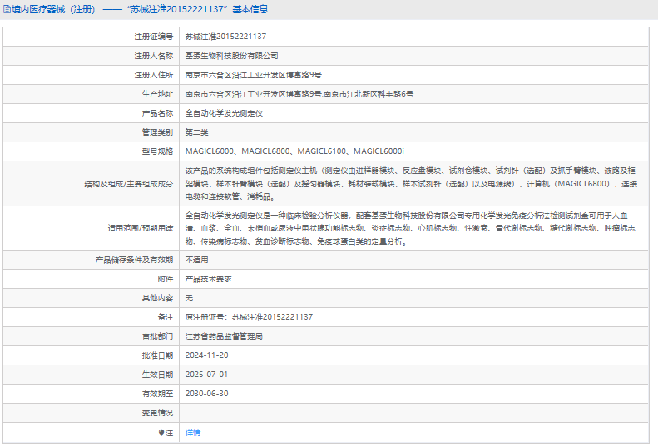Select the page title 境内医疗器械（注册）基本信息

coord(140,9)
